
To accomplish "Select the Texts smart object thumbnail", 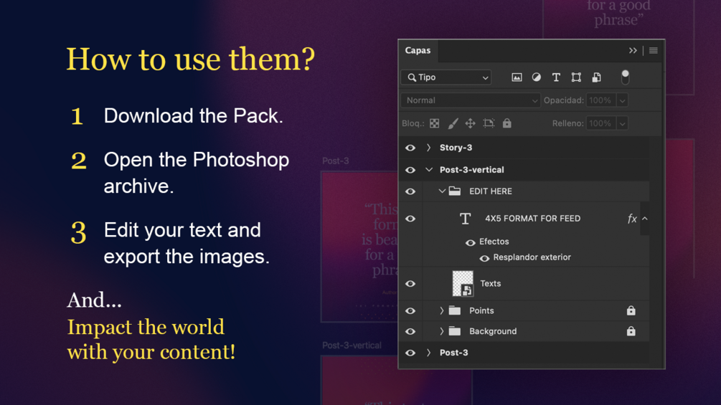I will coord(463,283).
